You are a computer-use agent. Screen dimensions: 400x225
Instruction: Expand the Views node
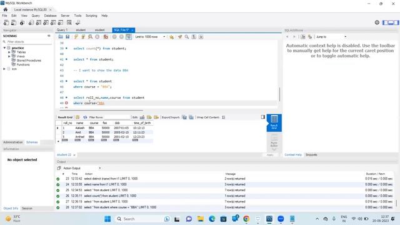(9, 56)
